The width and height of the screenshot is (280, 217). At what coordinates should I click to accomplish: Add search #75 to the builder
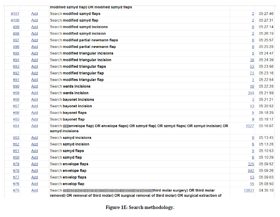click(x=34, y=191)
